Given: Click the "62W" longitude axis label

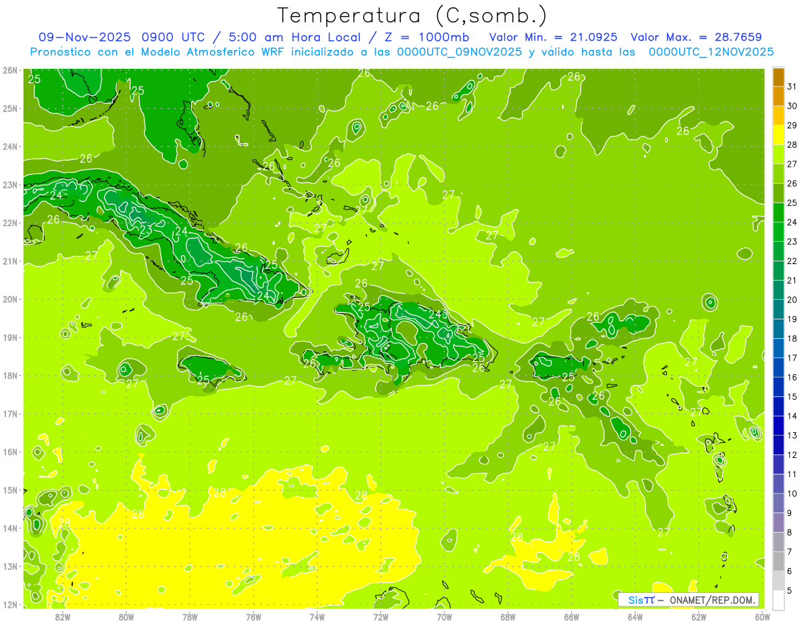Looking at the screenshot, I should (x=699, y=617).
